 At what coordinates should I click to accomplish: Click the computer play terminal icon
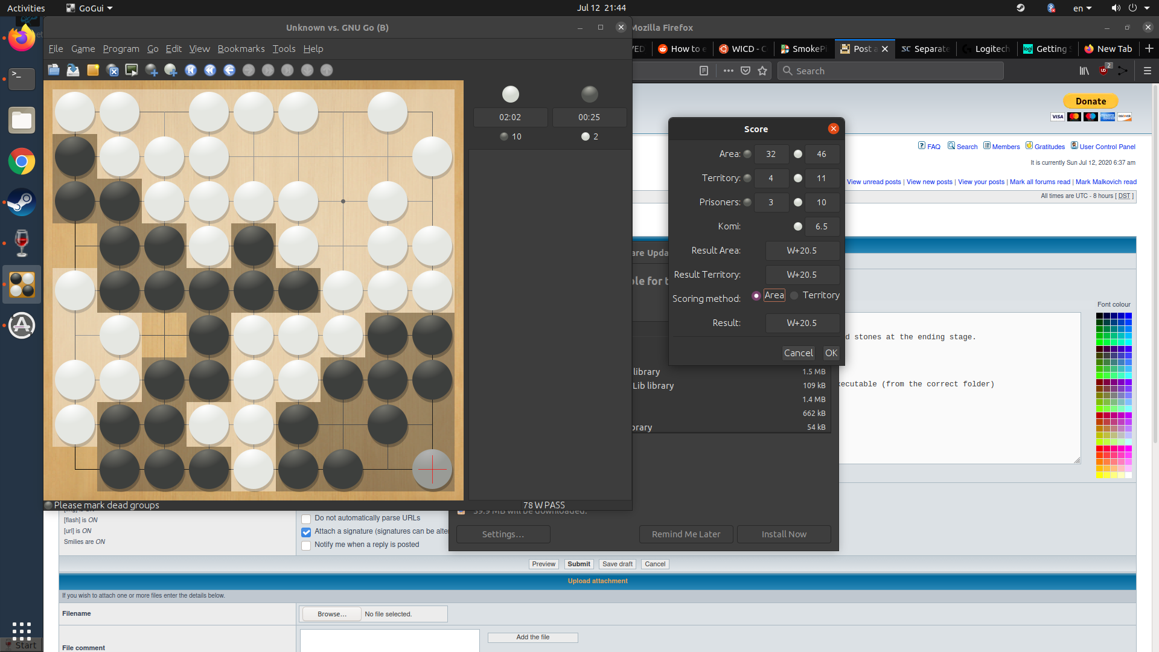pyautogui.click(x=132, y=70)
